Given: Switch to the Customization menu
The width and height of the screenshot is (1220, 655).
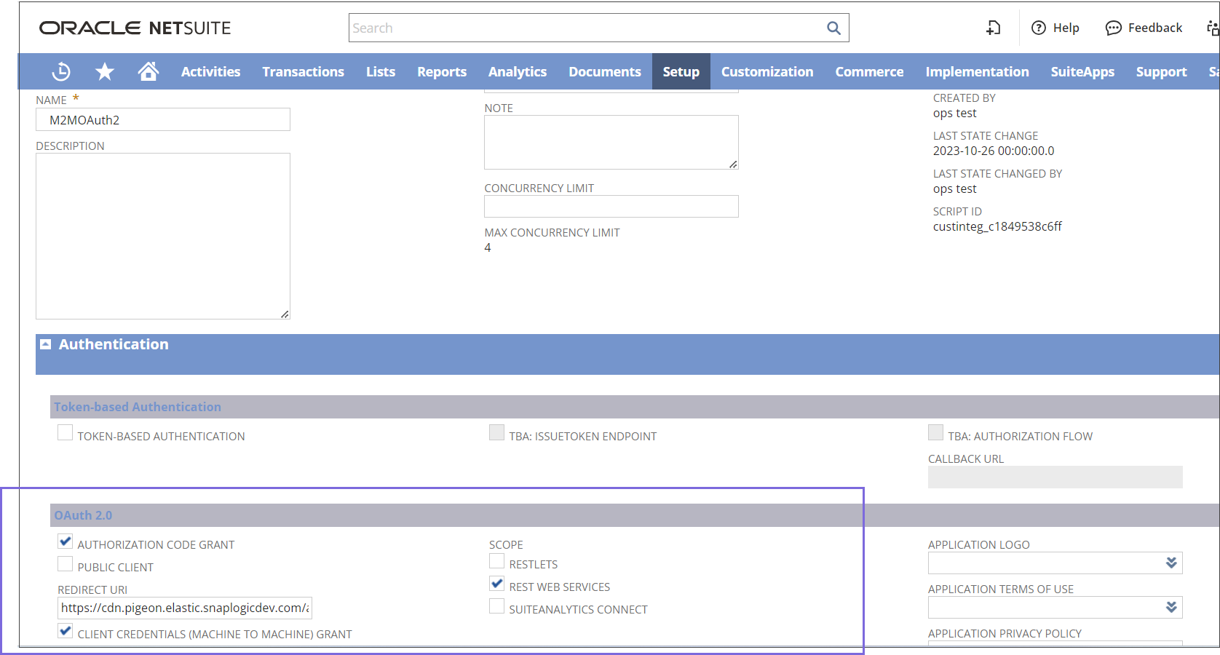Looking at the screenshot, I should coord(767,71).
